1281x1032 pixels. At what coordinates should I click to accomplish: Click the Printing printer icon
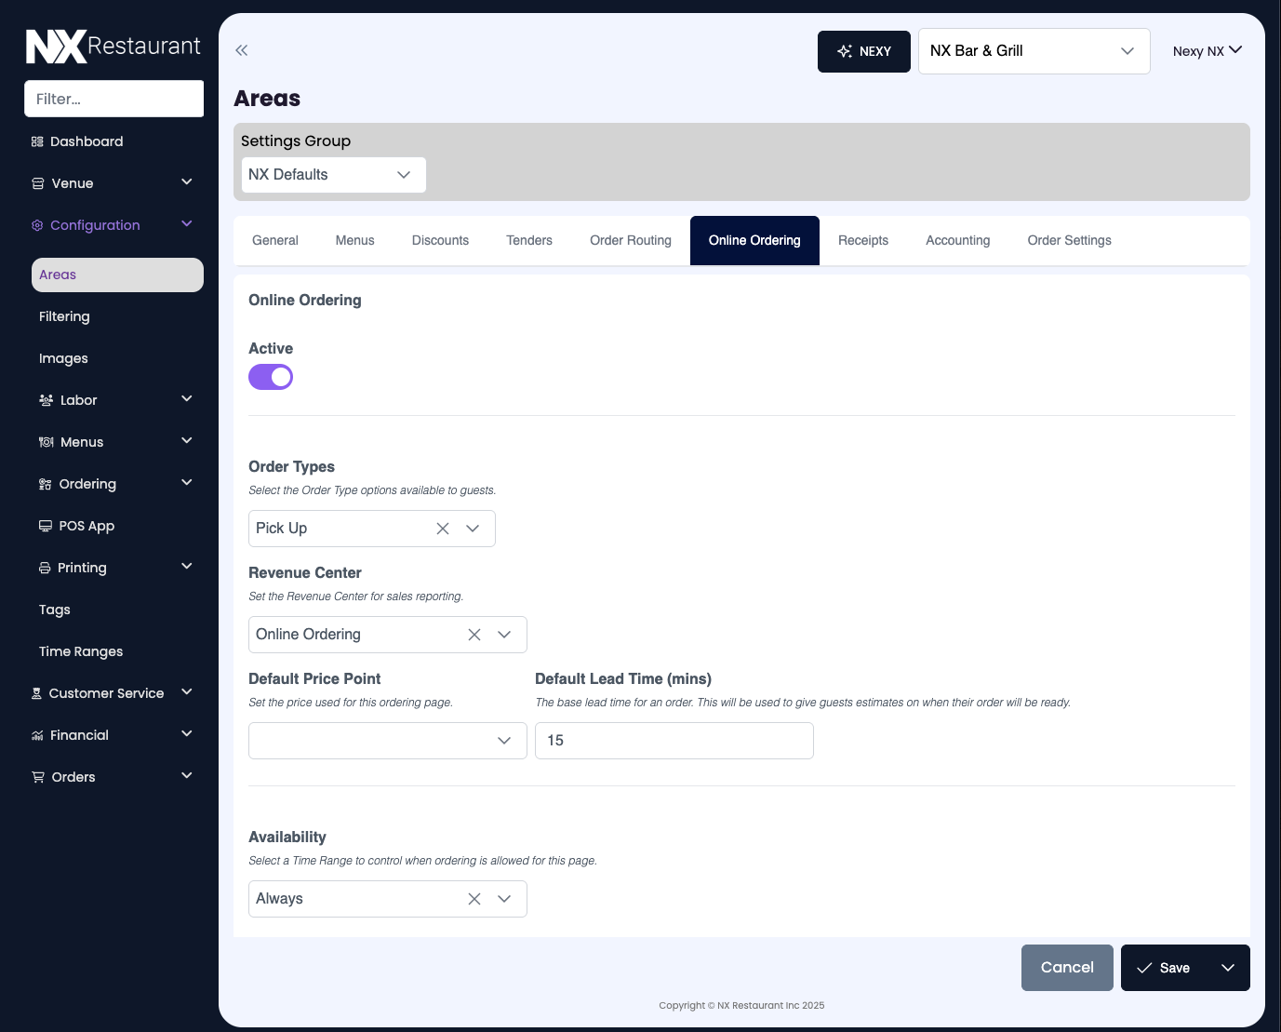[45, 567]
